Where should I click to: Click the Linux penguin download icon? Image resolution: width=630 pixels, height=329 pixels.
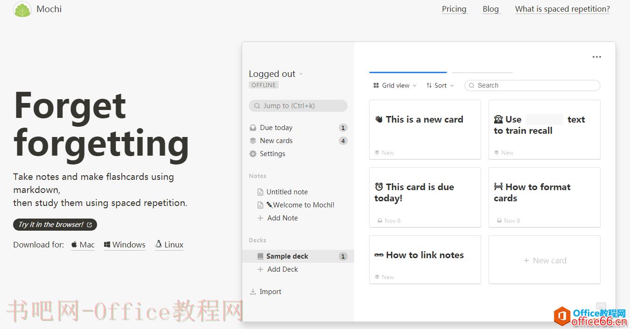159,244
